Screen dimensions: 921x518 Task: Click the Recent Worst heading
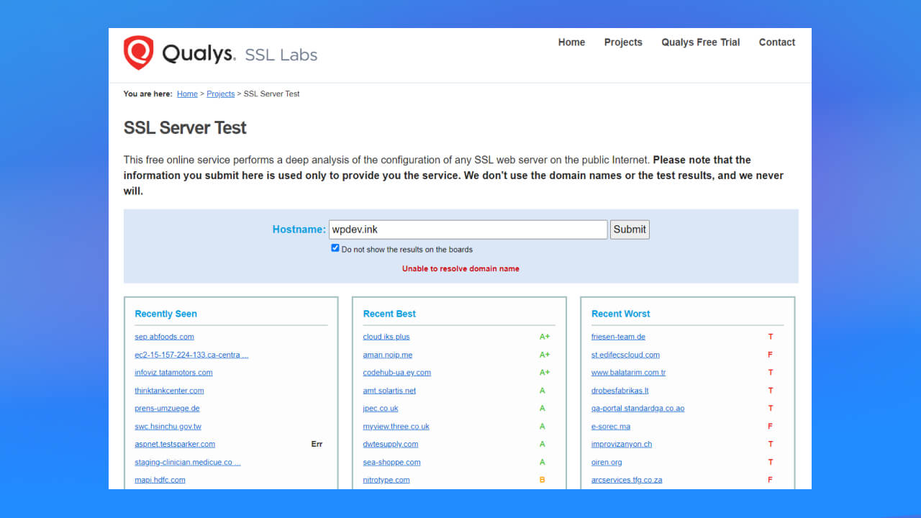point(620,314)
